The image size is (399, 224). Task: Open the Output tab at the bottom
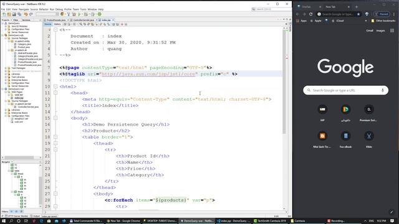(x=36, y=216)
